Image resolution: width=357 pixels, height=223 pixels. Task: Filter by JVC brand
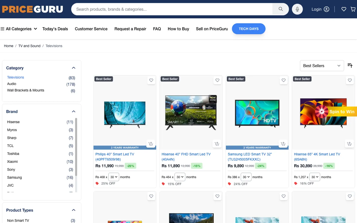(10, 185)
